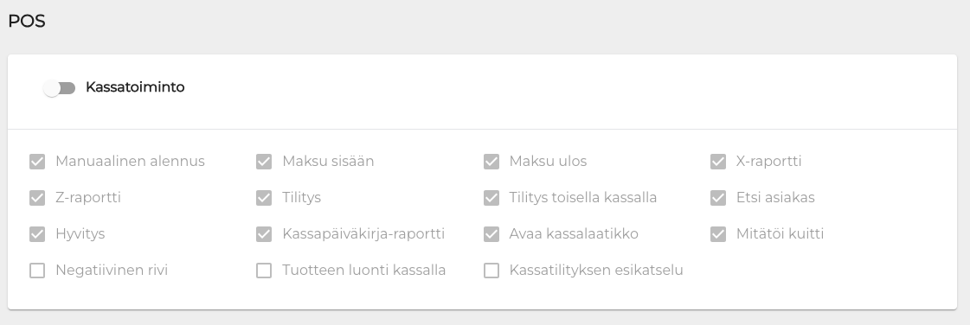
Task: Uncheck Manuaalinen alennus checkbox
Action: point(37,162)
